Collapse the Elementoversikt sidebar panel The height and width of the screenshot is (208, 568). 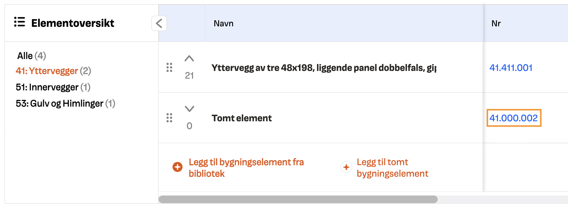[159, 24]
